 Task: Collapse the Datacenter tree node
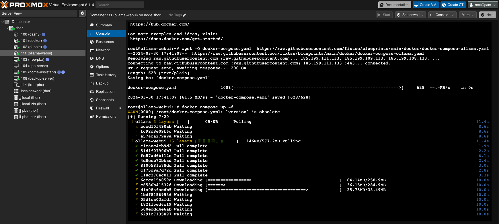pos(3,22)
